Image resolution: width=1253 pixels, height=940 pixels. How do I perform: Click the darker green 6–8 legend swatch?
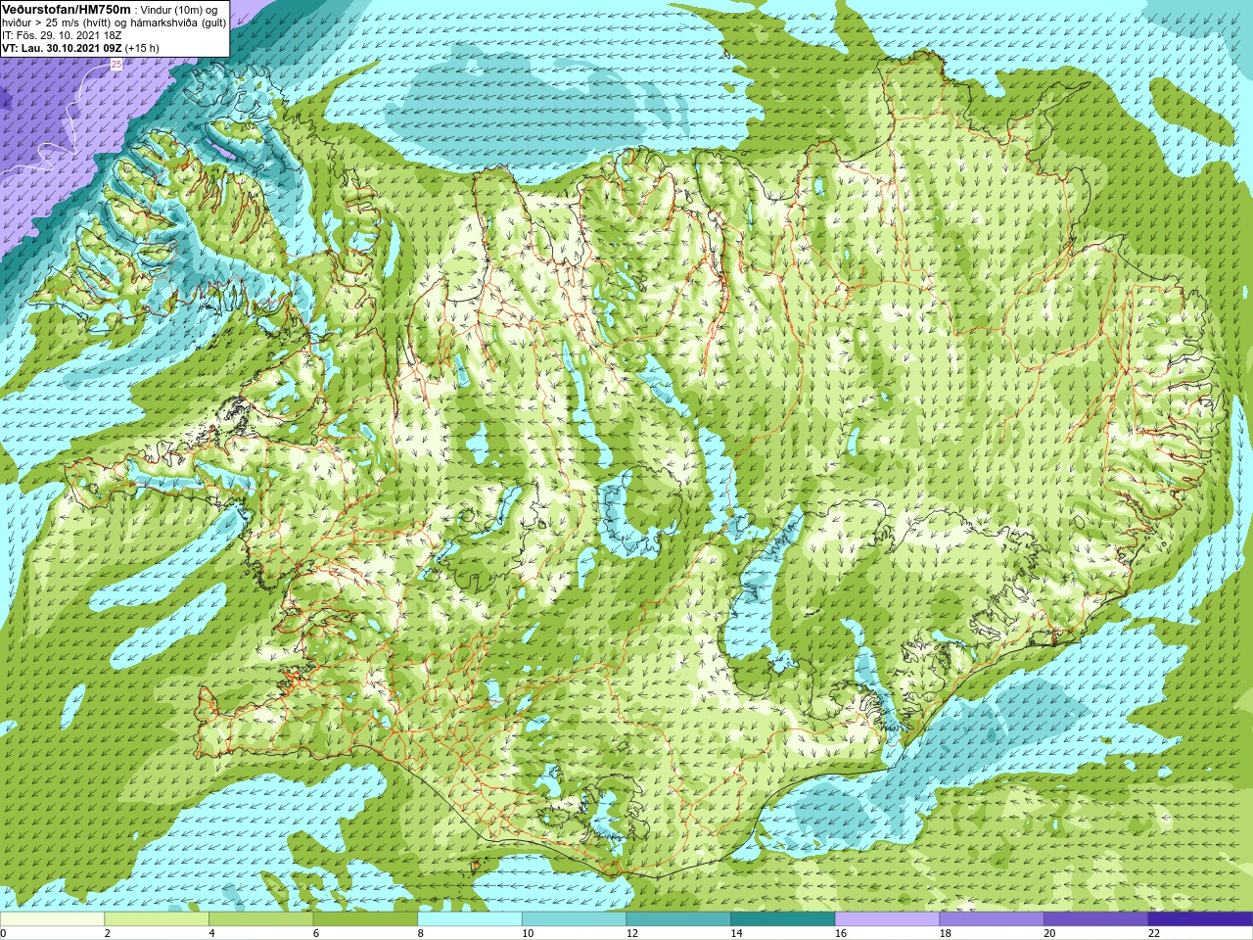click(365, 919)
